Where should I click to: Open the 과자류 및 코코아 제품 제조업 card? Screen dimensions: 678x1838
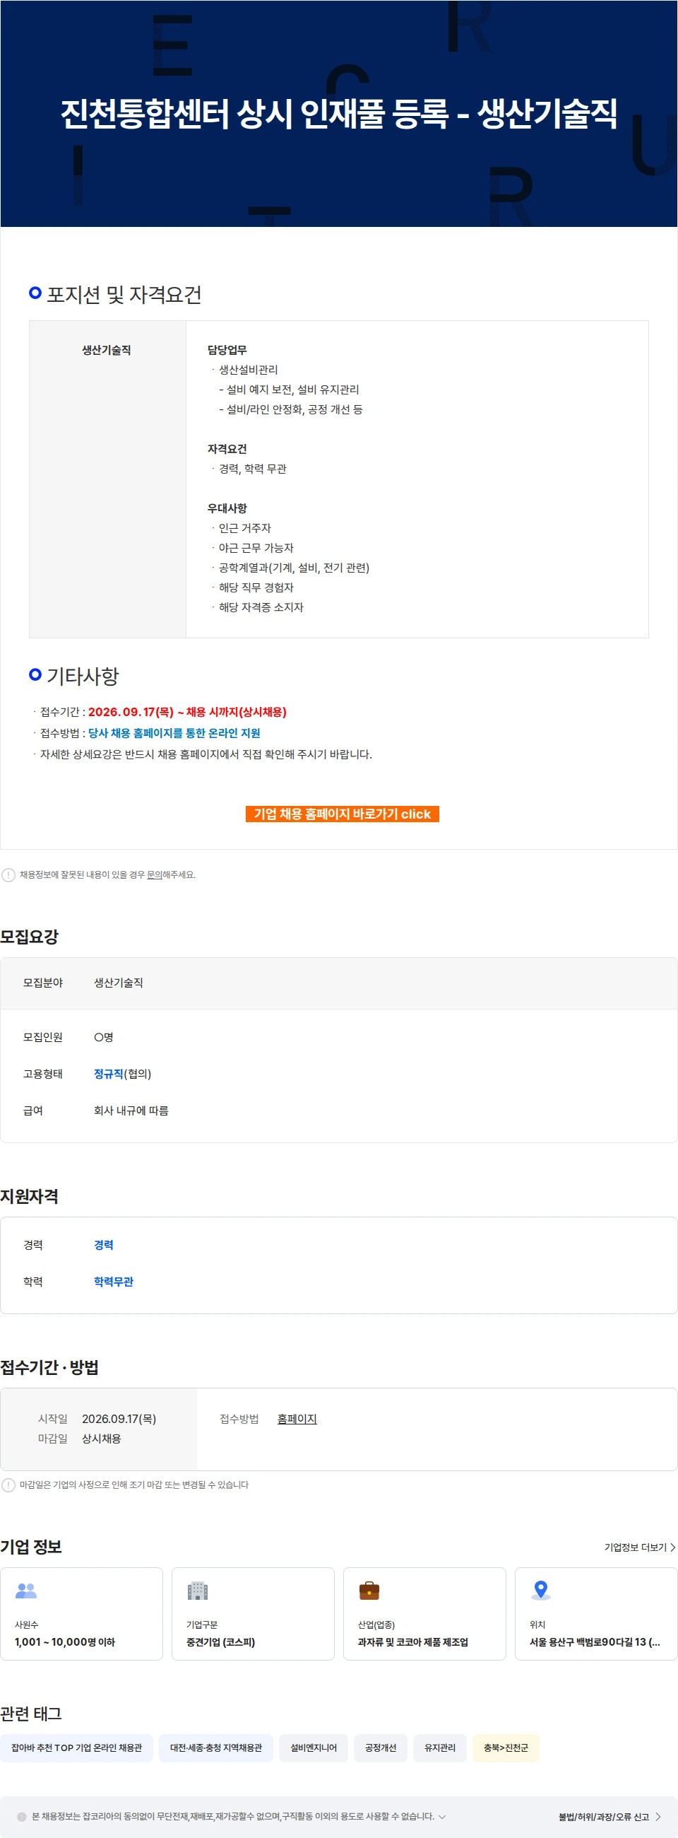click(425, 1614)
